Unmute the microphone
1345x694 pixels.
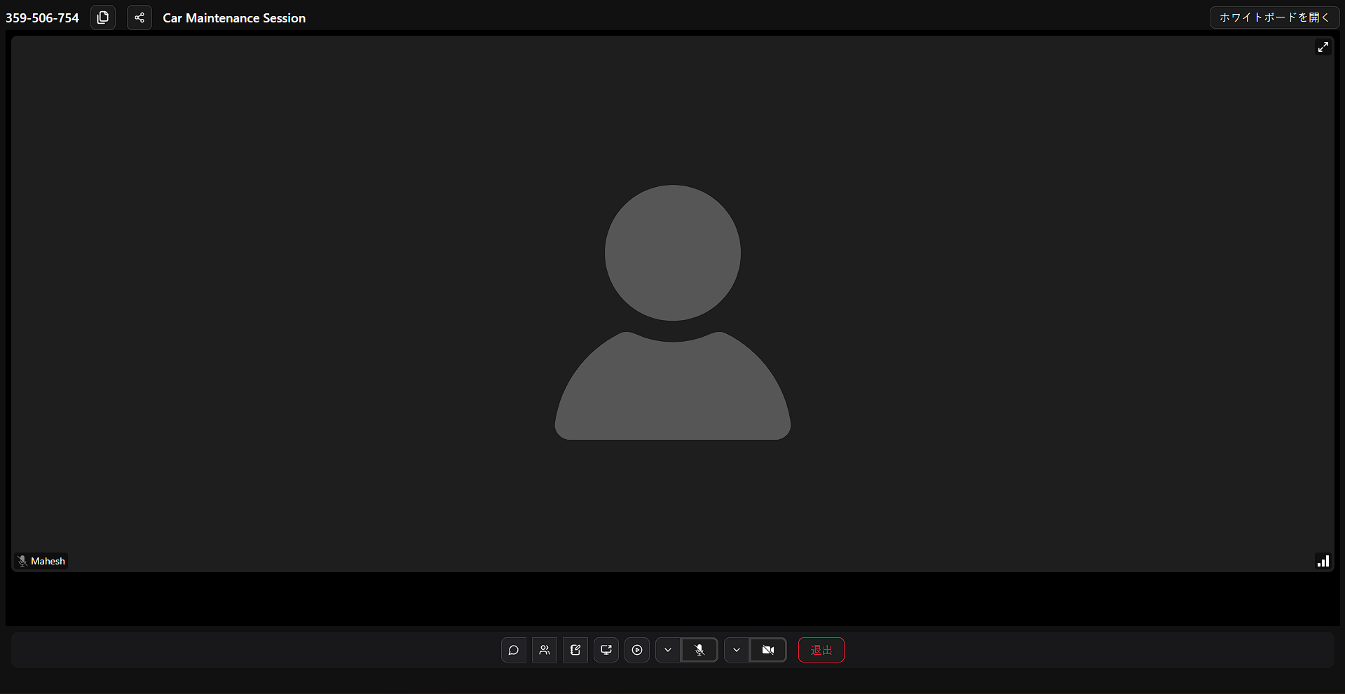(x=699, y=650)
